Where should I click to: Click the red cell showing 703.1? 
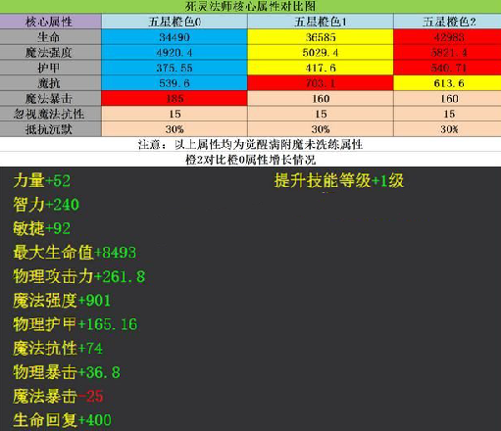[x=321, y=83]
